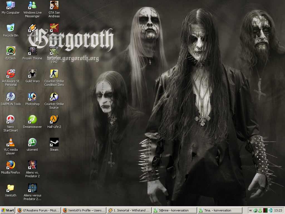Select the GTA San Andreas icon
The height and width of the screenshot is (214, 285).
point(54,5)
